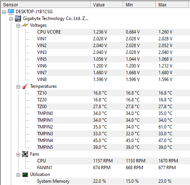The height and width of the screenshot is (185, 190).
Task: Click the Temperatures thermometer icon
Action: pyautogui.click(x=25, y=86)
